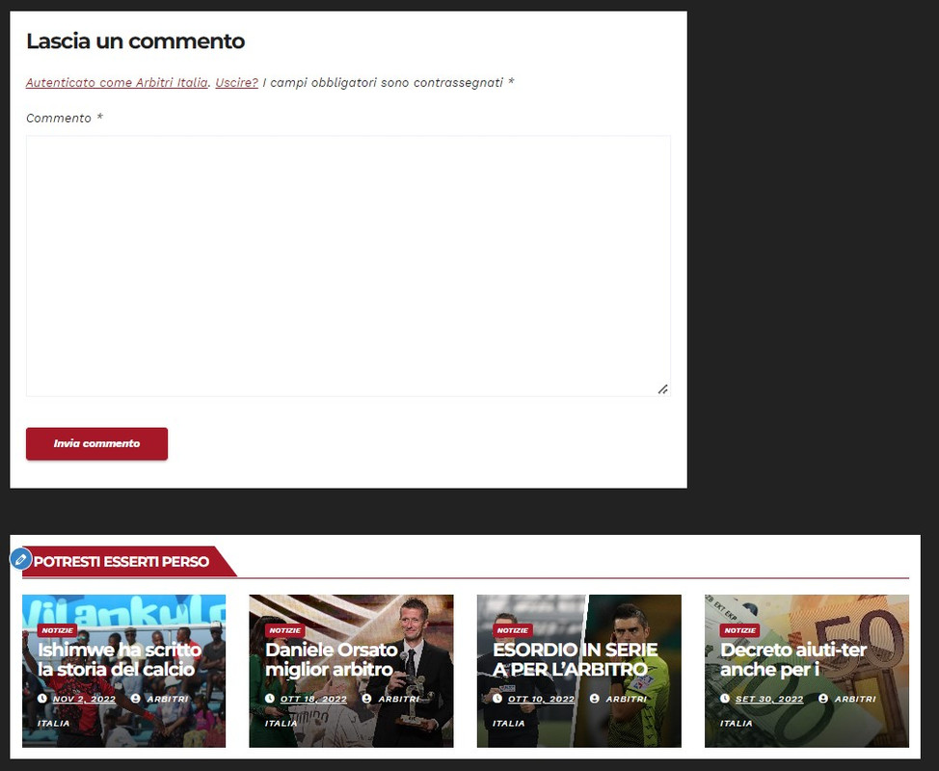The image size is (939, 771).
Task: Click clock icon beside OTT 18, 2022
Action: point(270,699)
